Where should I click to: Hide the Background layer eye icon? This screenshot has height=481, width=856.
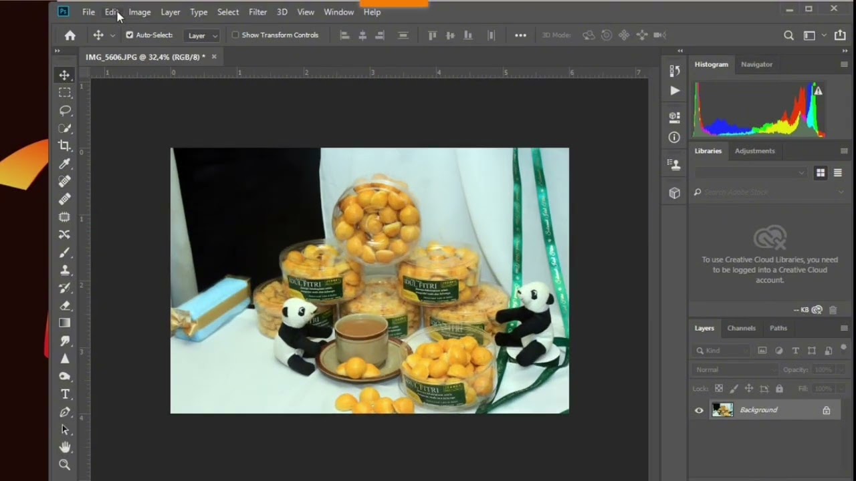tap(700, 410)
